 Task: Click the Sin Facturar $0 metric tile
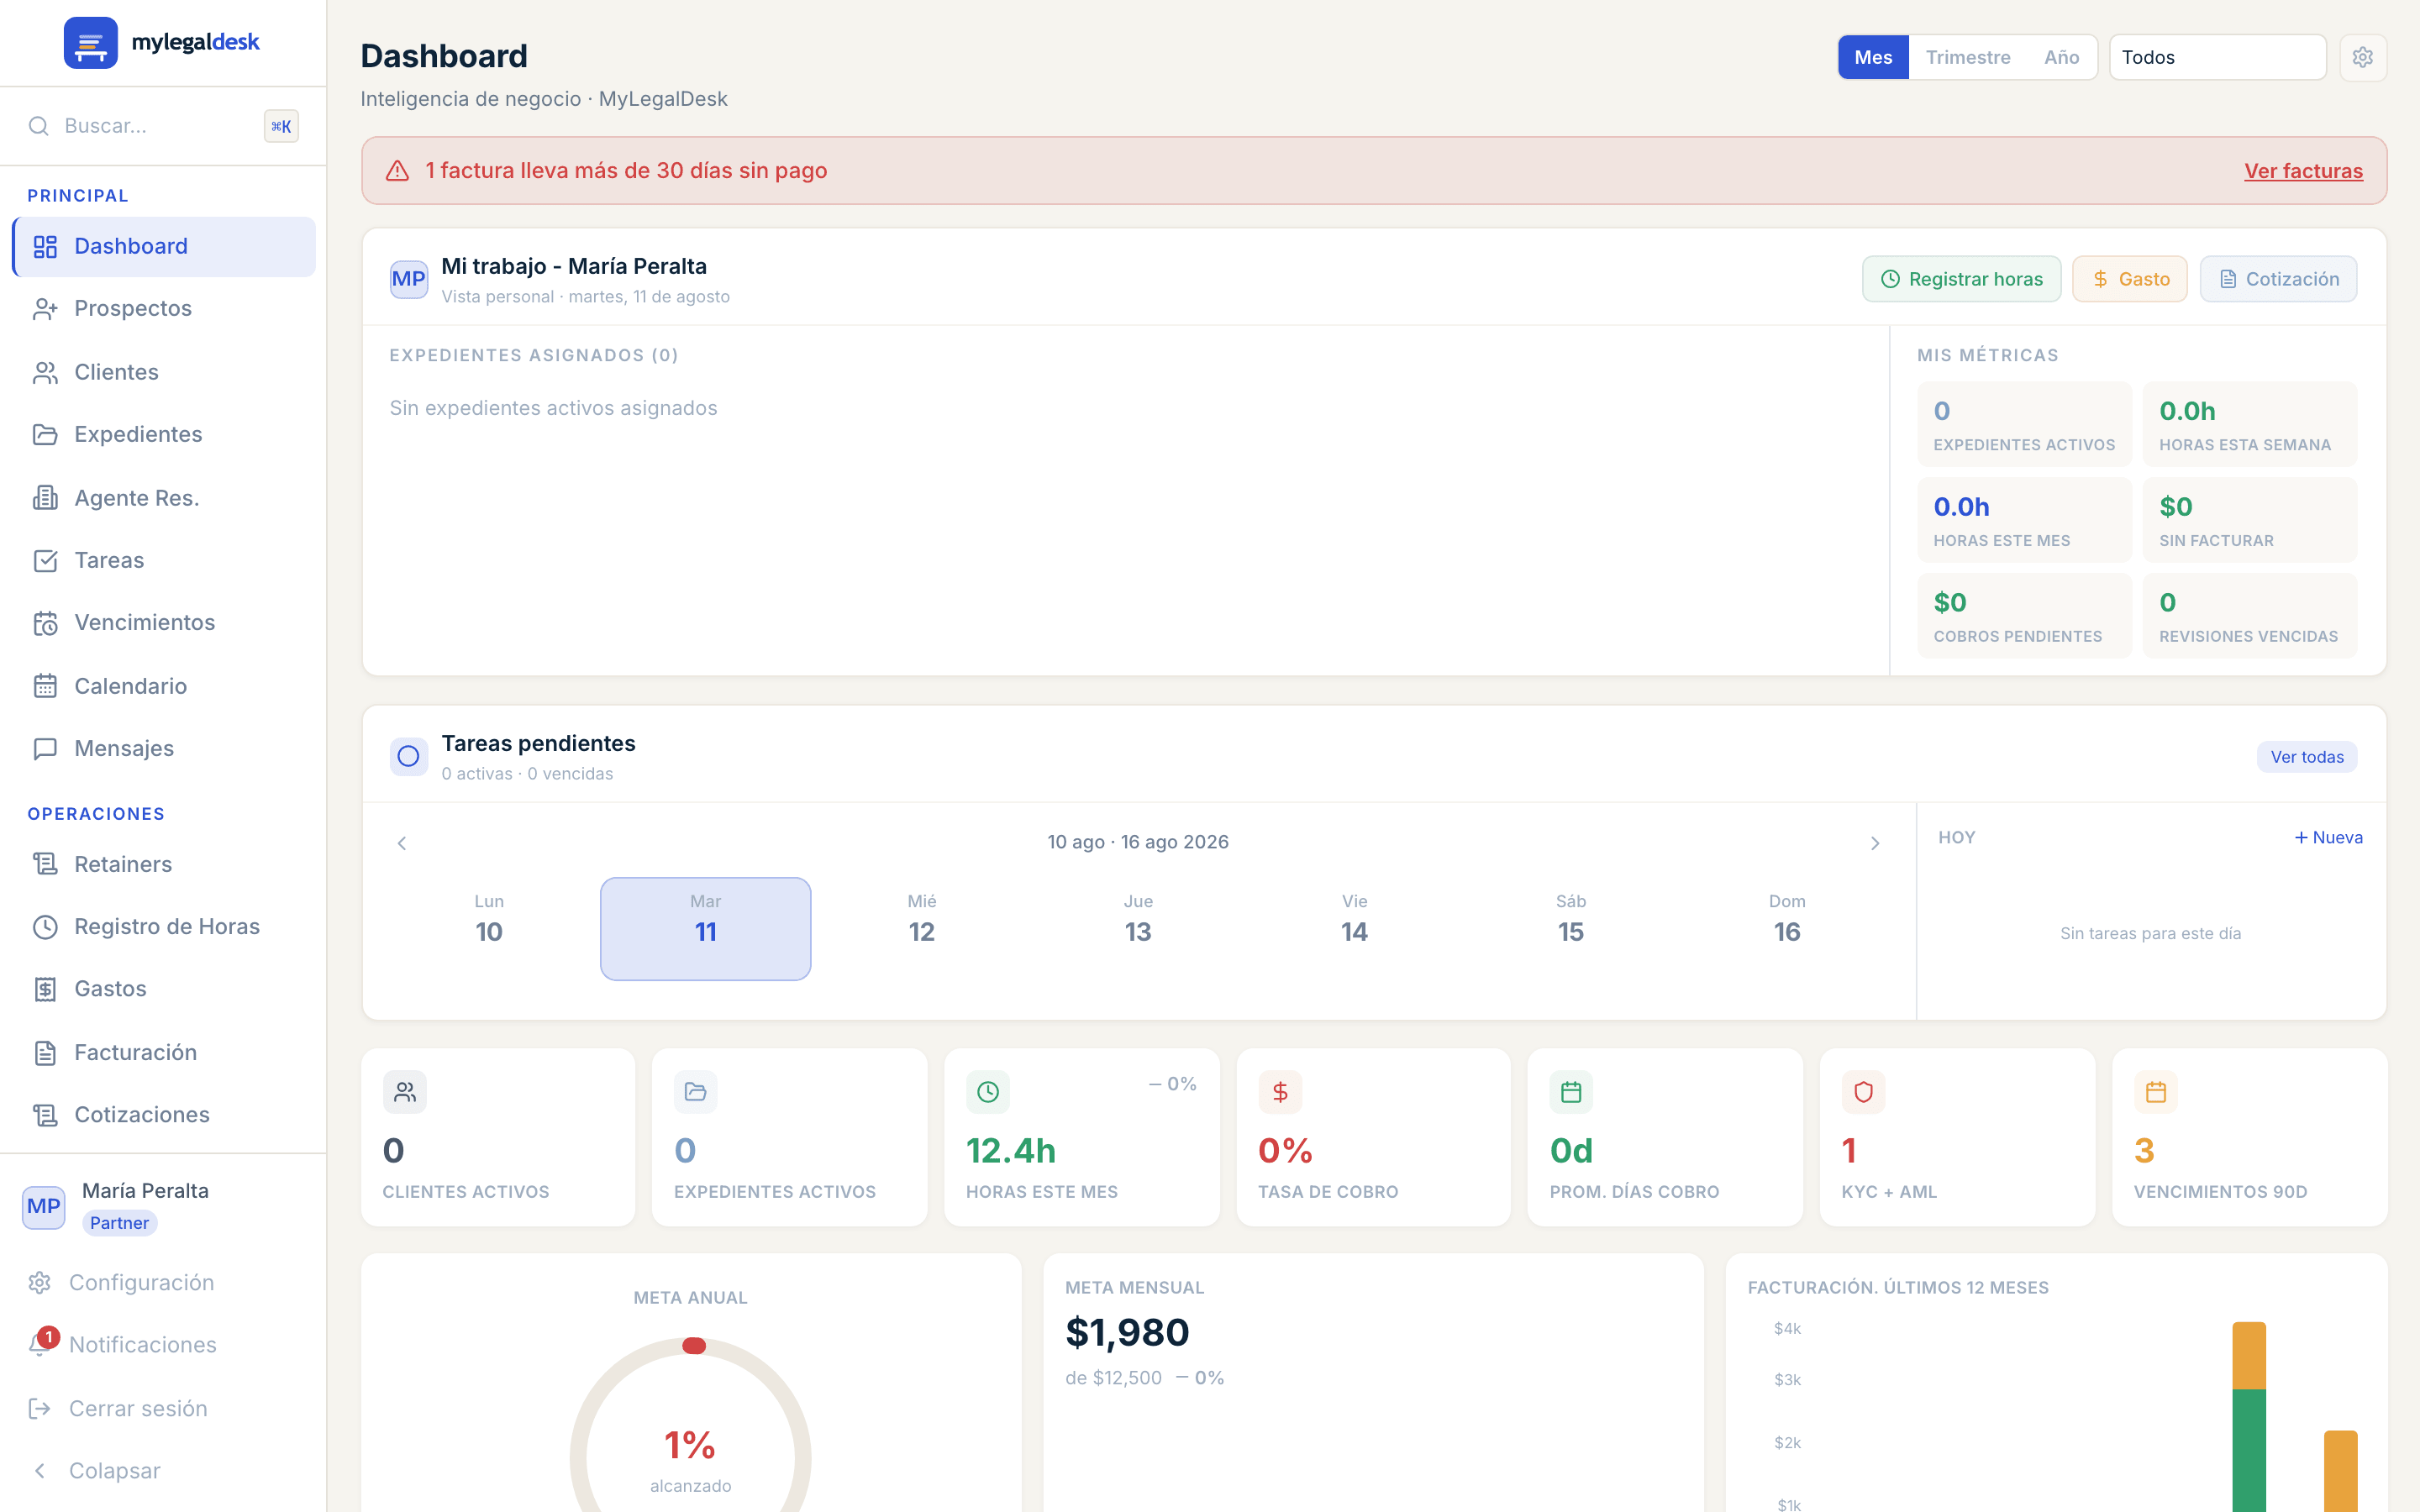2249,520
